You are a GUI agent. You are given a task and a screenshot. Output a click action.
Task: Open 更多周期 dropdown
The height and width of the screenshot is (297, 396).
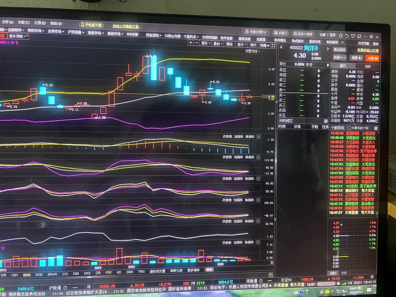(18, 36)
